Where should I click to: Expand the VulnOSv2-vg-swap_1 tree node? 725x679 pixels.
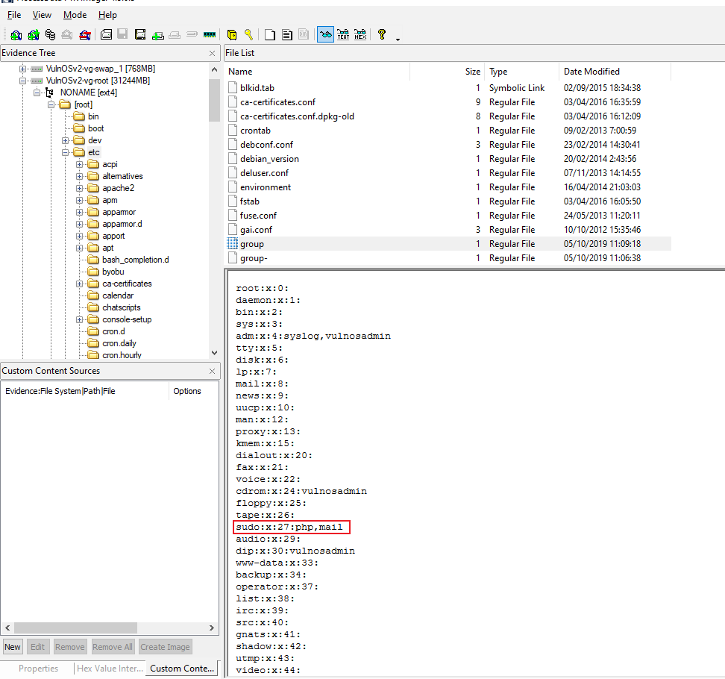[x=22, y=69]
